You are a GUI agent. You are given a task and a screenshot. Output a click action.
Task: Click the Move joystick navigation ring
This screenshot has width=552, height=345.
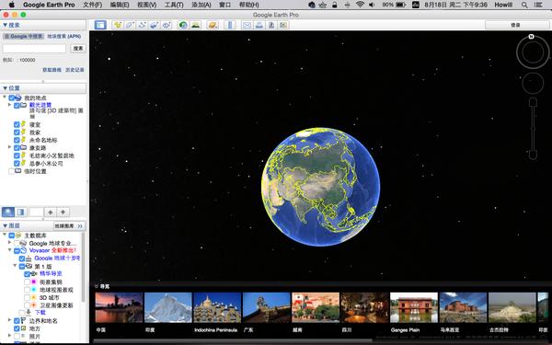point(533,84)
